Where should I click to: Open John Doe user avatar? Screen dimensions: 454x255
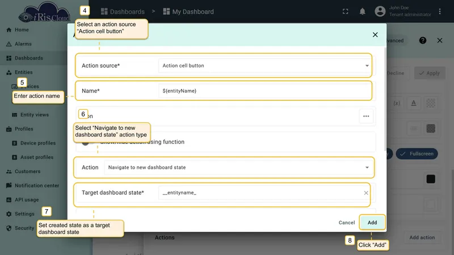point(380,11)
